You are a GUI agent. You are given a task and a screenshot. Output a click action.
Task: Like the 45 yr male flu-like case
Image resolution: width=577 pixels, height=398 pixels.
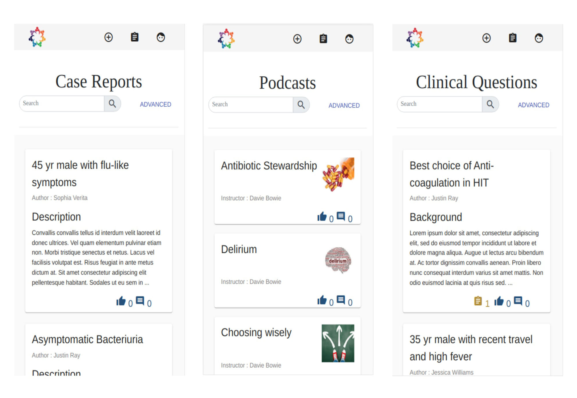click(121, 301)
